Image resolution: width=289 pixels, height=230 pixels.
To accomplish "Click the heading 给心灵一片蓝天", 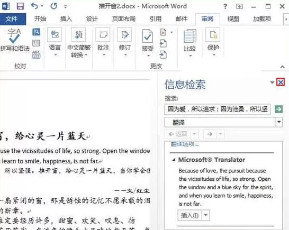I will pos(50,136).
